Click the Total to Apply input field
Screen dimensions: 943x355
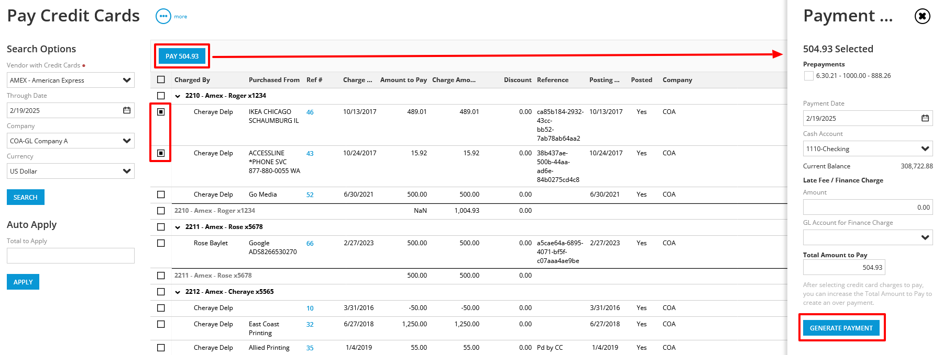point(71,256)
